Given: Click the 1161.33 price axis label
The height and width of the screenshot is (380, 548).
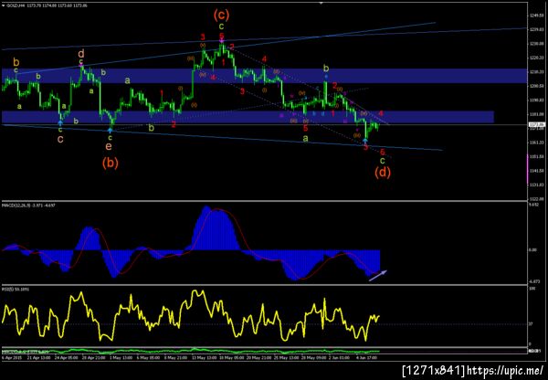Looking at the screenshot, I should [535, 142].
